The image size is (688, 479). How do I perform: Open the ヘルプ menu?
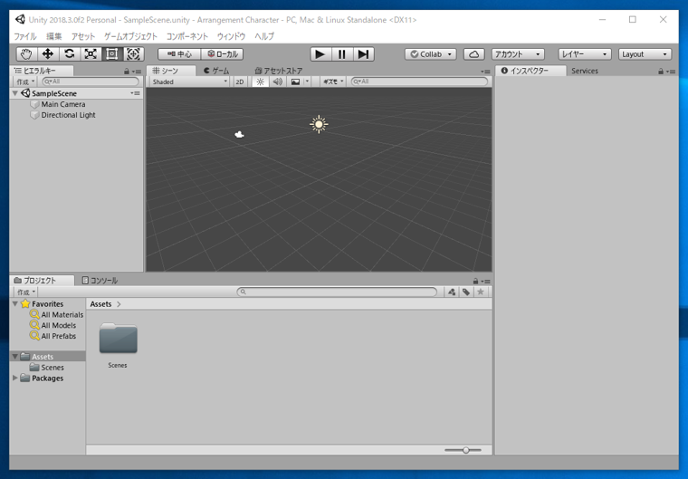point(264,36)
